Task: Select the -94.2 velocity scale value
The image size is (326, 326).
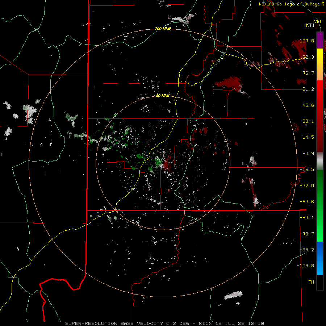Action: pos(307,250)
